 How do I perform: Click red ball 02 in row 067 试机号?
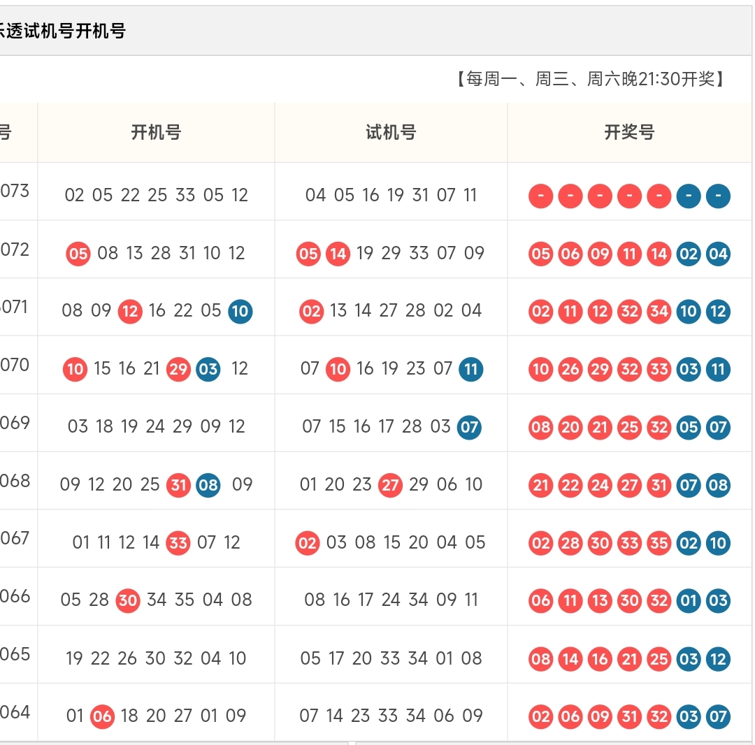(307, 543)
